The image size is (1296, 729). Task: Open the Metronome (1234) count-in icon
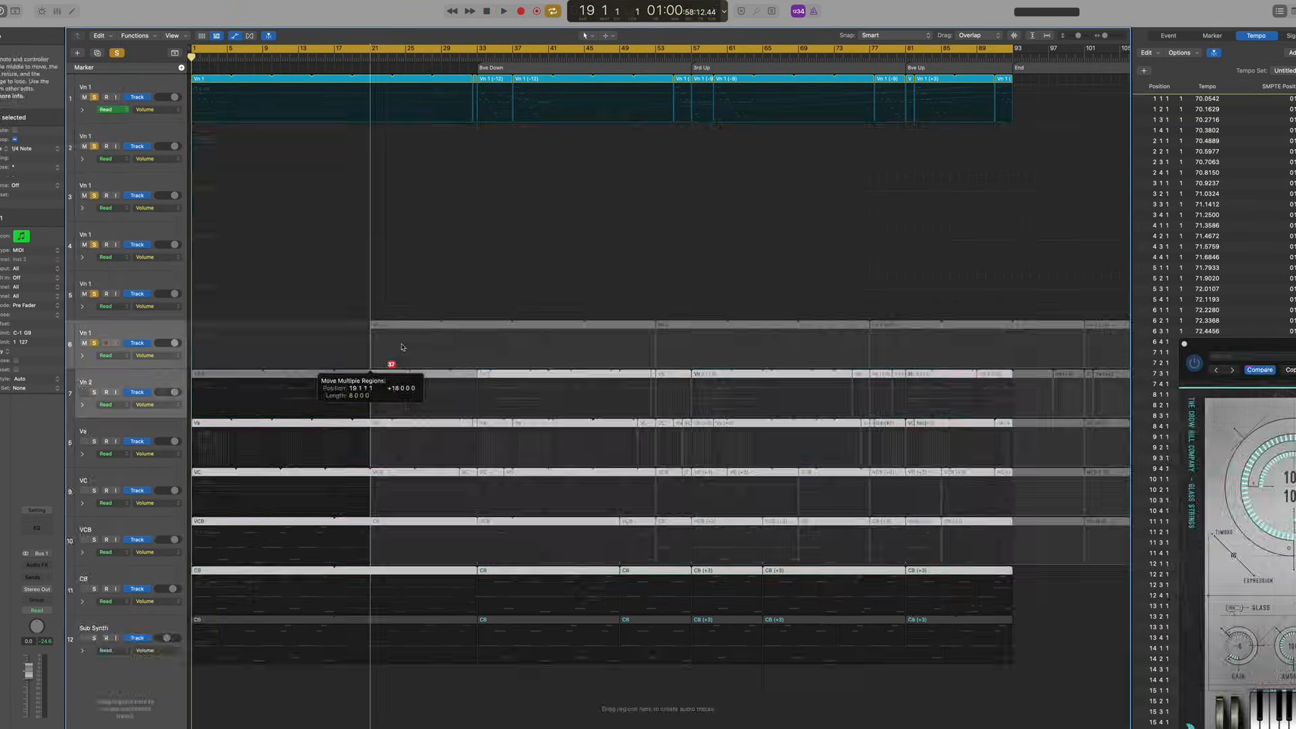click(799, 11)
